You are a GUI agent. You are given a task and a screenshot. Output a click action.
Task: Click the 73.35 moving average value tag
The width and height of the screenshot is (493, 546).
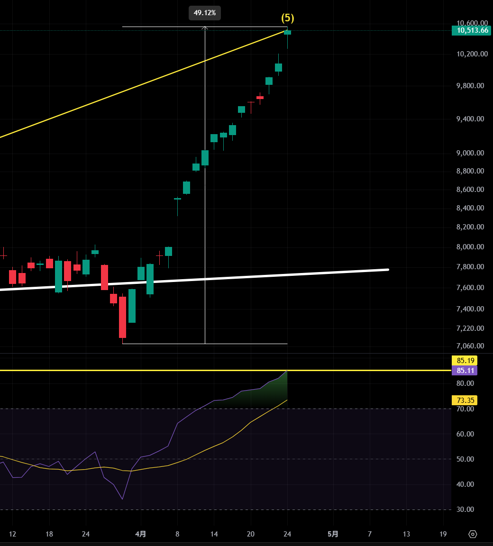pyautogui.click(x=465, y=400)
